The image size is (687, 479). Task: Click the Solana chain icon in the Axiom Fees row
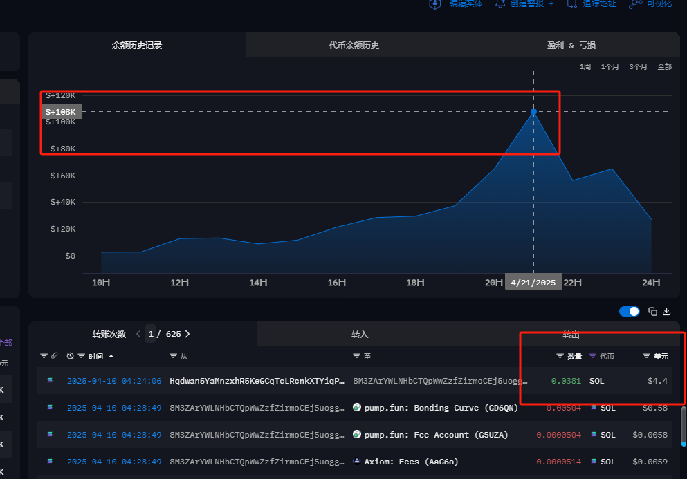pos(50,461)
